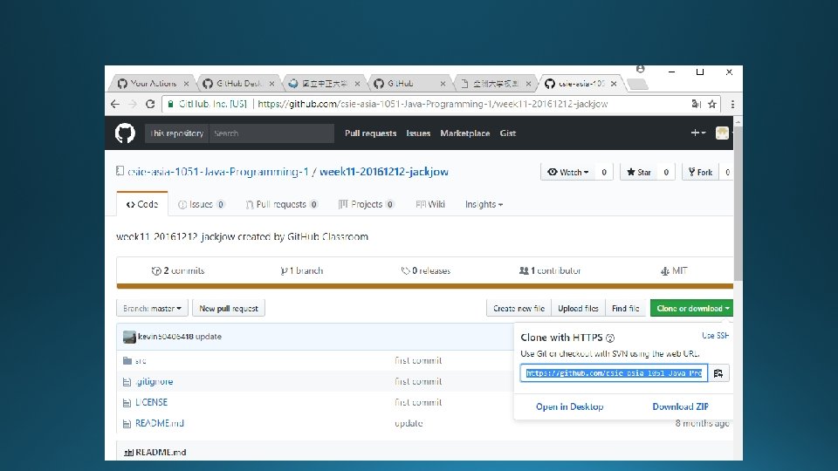Focus the GitHub search field
This screenshot has width=838, height=471.
tap(271, 133)
